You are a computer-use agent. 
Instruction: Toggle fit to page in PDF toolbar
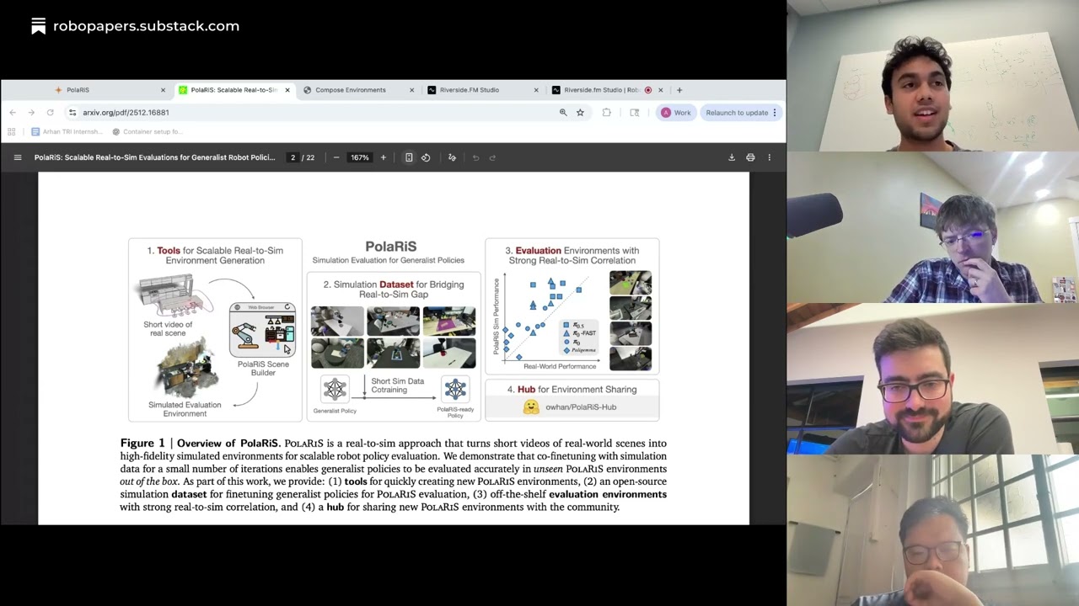[409, 157]
